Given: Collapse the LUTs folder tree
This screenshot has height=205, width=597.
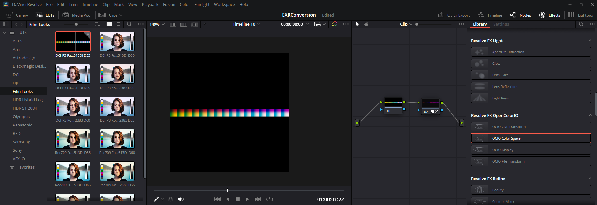Looking at the screenshot, I should [x=4, y=32].
